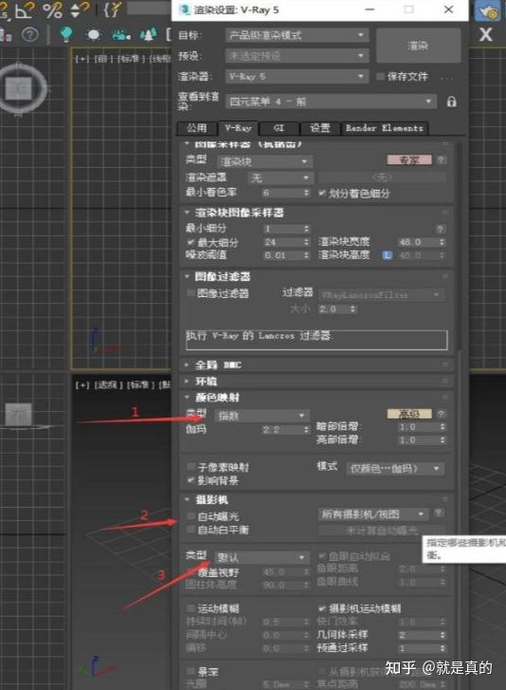Open the 渲染遮罩 无 dropdown
Viewport: 506px width, 690px height.
(x=280, y=177)
